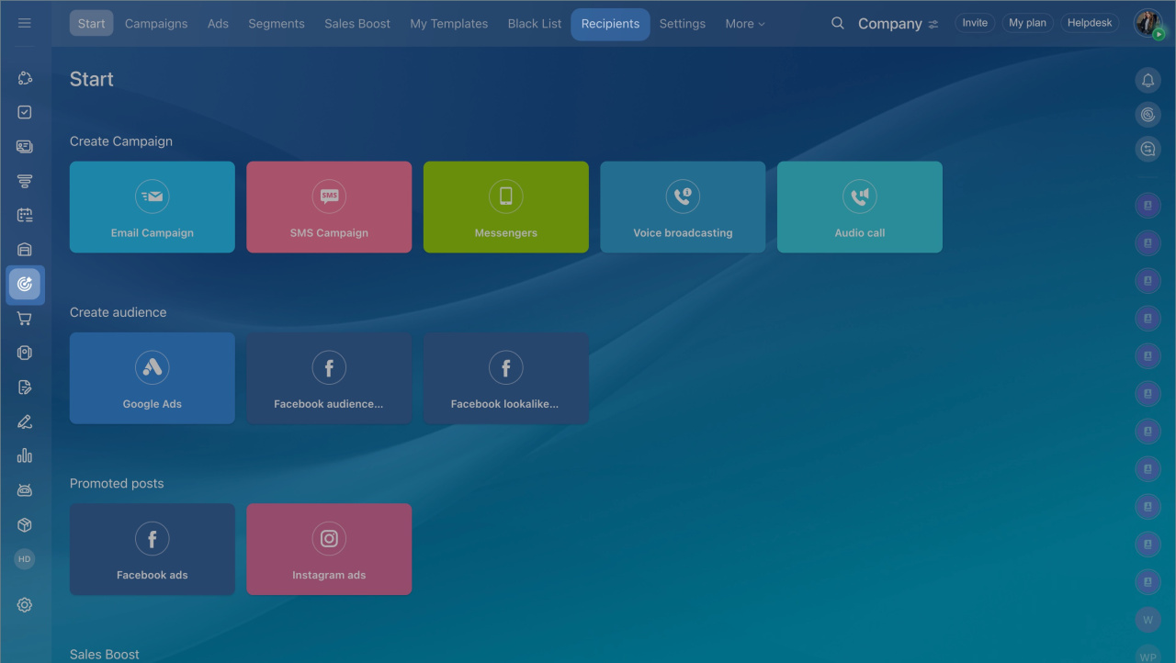This screenshot has width=1176, height=663.
Task: Open the Segments tab
Action: pyautogui.click(x=276, y=24)
